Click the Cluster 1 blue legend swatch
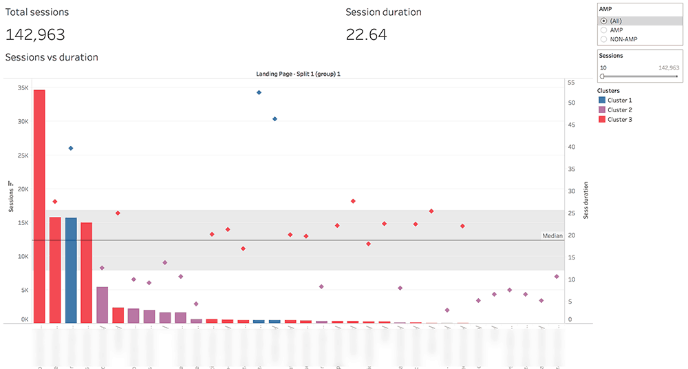 (602, 100)
